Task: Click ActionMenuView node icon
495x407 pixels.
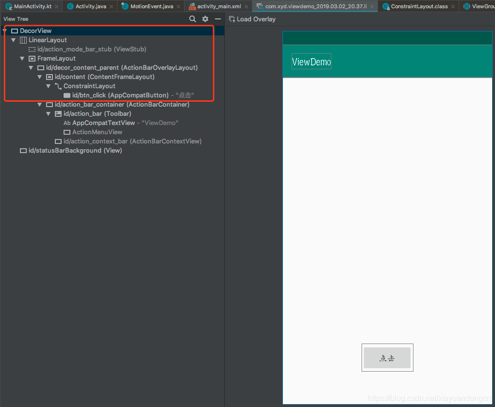Action: [x=67, y=132]
